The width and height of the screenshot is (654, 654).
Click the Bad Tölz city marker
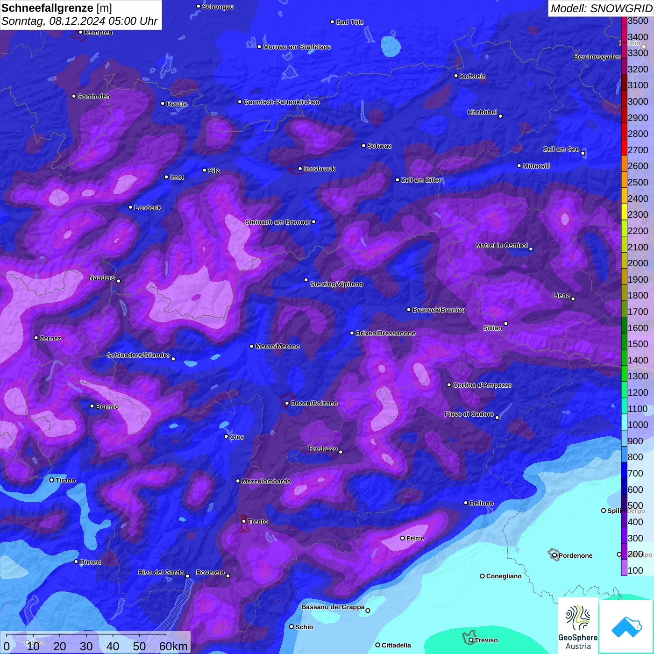pyautogui.click(x=332, y=22)
